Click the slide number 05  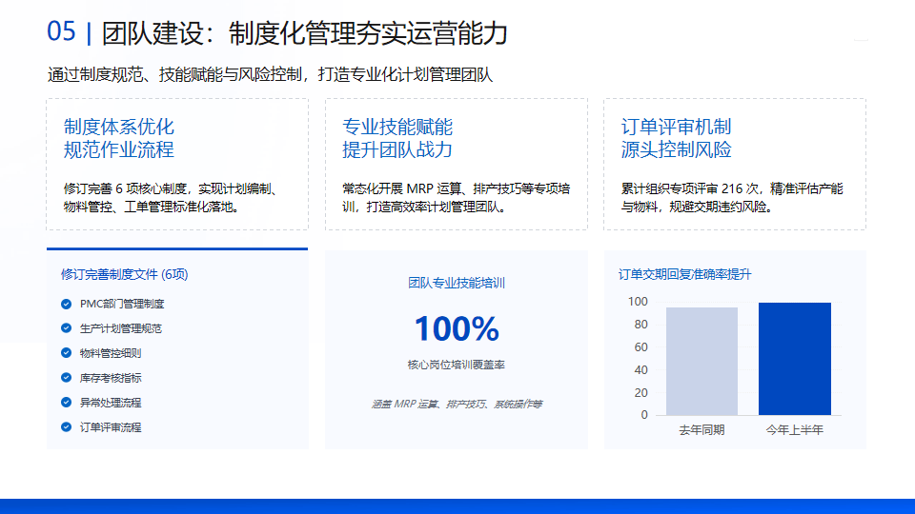61,31
